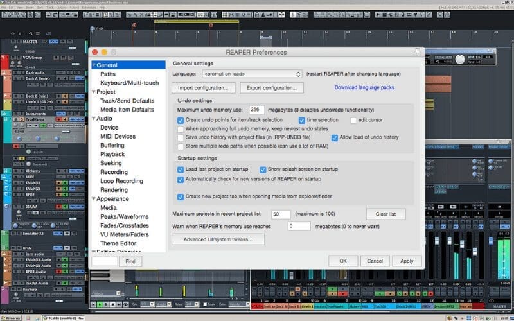Open the Notes length dropdown in MIDI editor
Viewport: 514px width, 321px height.
coord(192,304)
